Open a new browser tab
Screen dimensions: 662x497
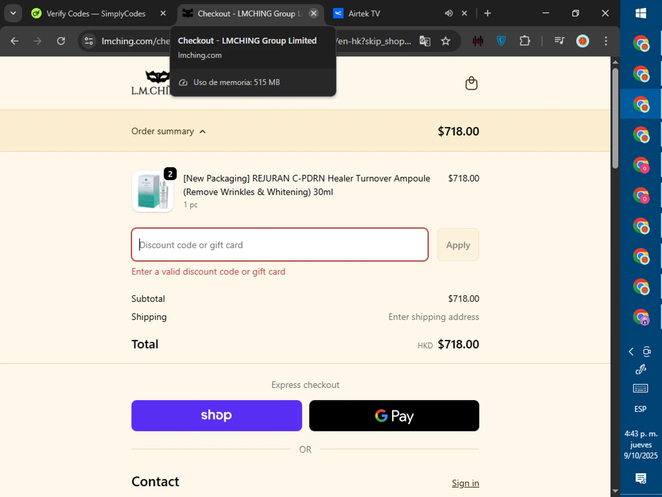coord(487,13)
